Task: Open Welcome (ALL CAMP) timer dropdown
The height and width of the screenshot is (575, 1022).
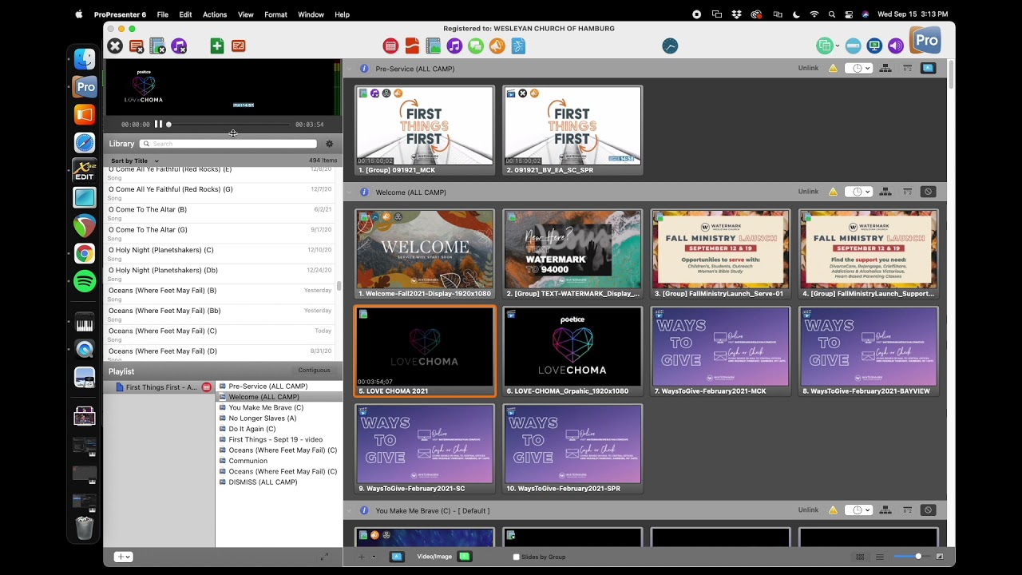Action: [x=858, y=192]
